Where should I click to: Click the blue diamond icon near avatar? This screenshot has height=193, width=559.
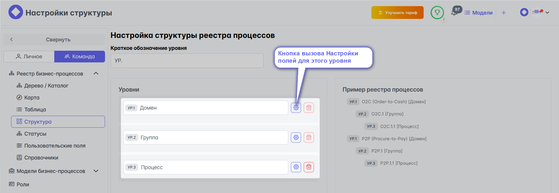[x=524, y=12]
